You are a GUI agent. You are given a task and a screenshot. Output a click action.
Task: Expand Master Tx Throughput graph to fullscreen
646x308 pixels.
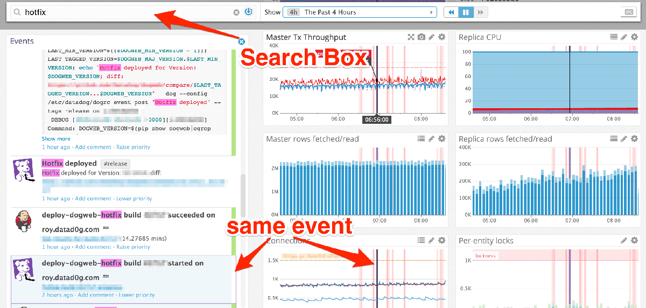coord(411,37)
